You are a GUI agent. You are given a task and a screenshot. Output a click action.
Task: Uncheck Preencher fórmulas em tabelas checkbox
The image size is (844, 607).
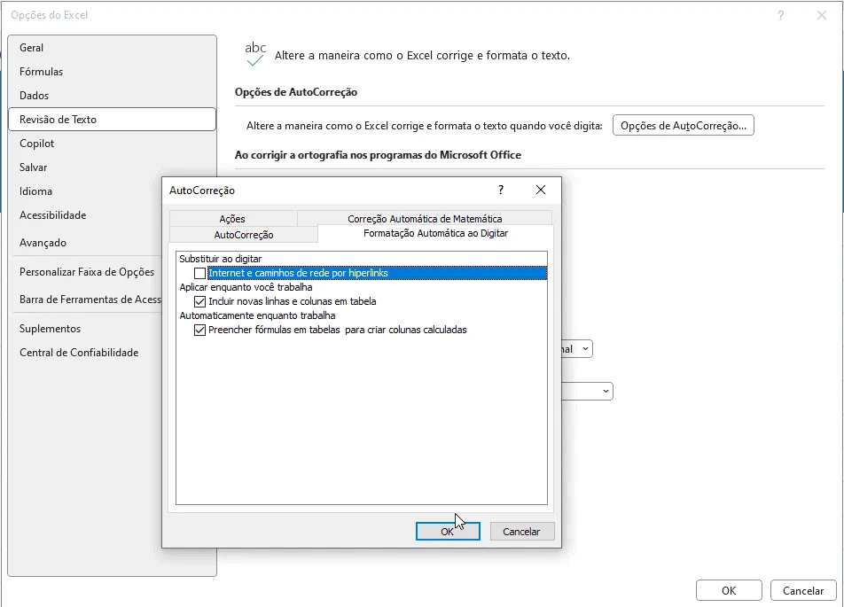[199, 331]
